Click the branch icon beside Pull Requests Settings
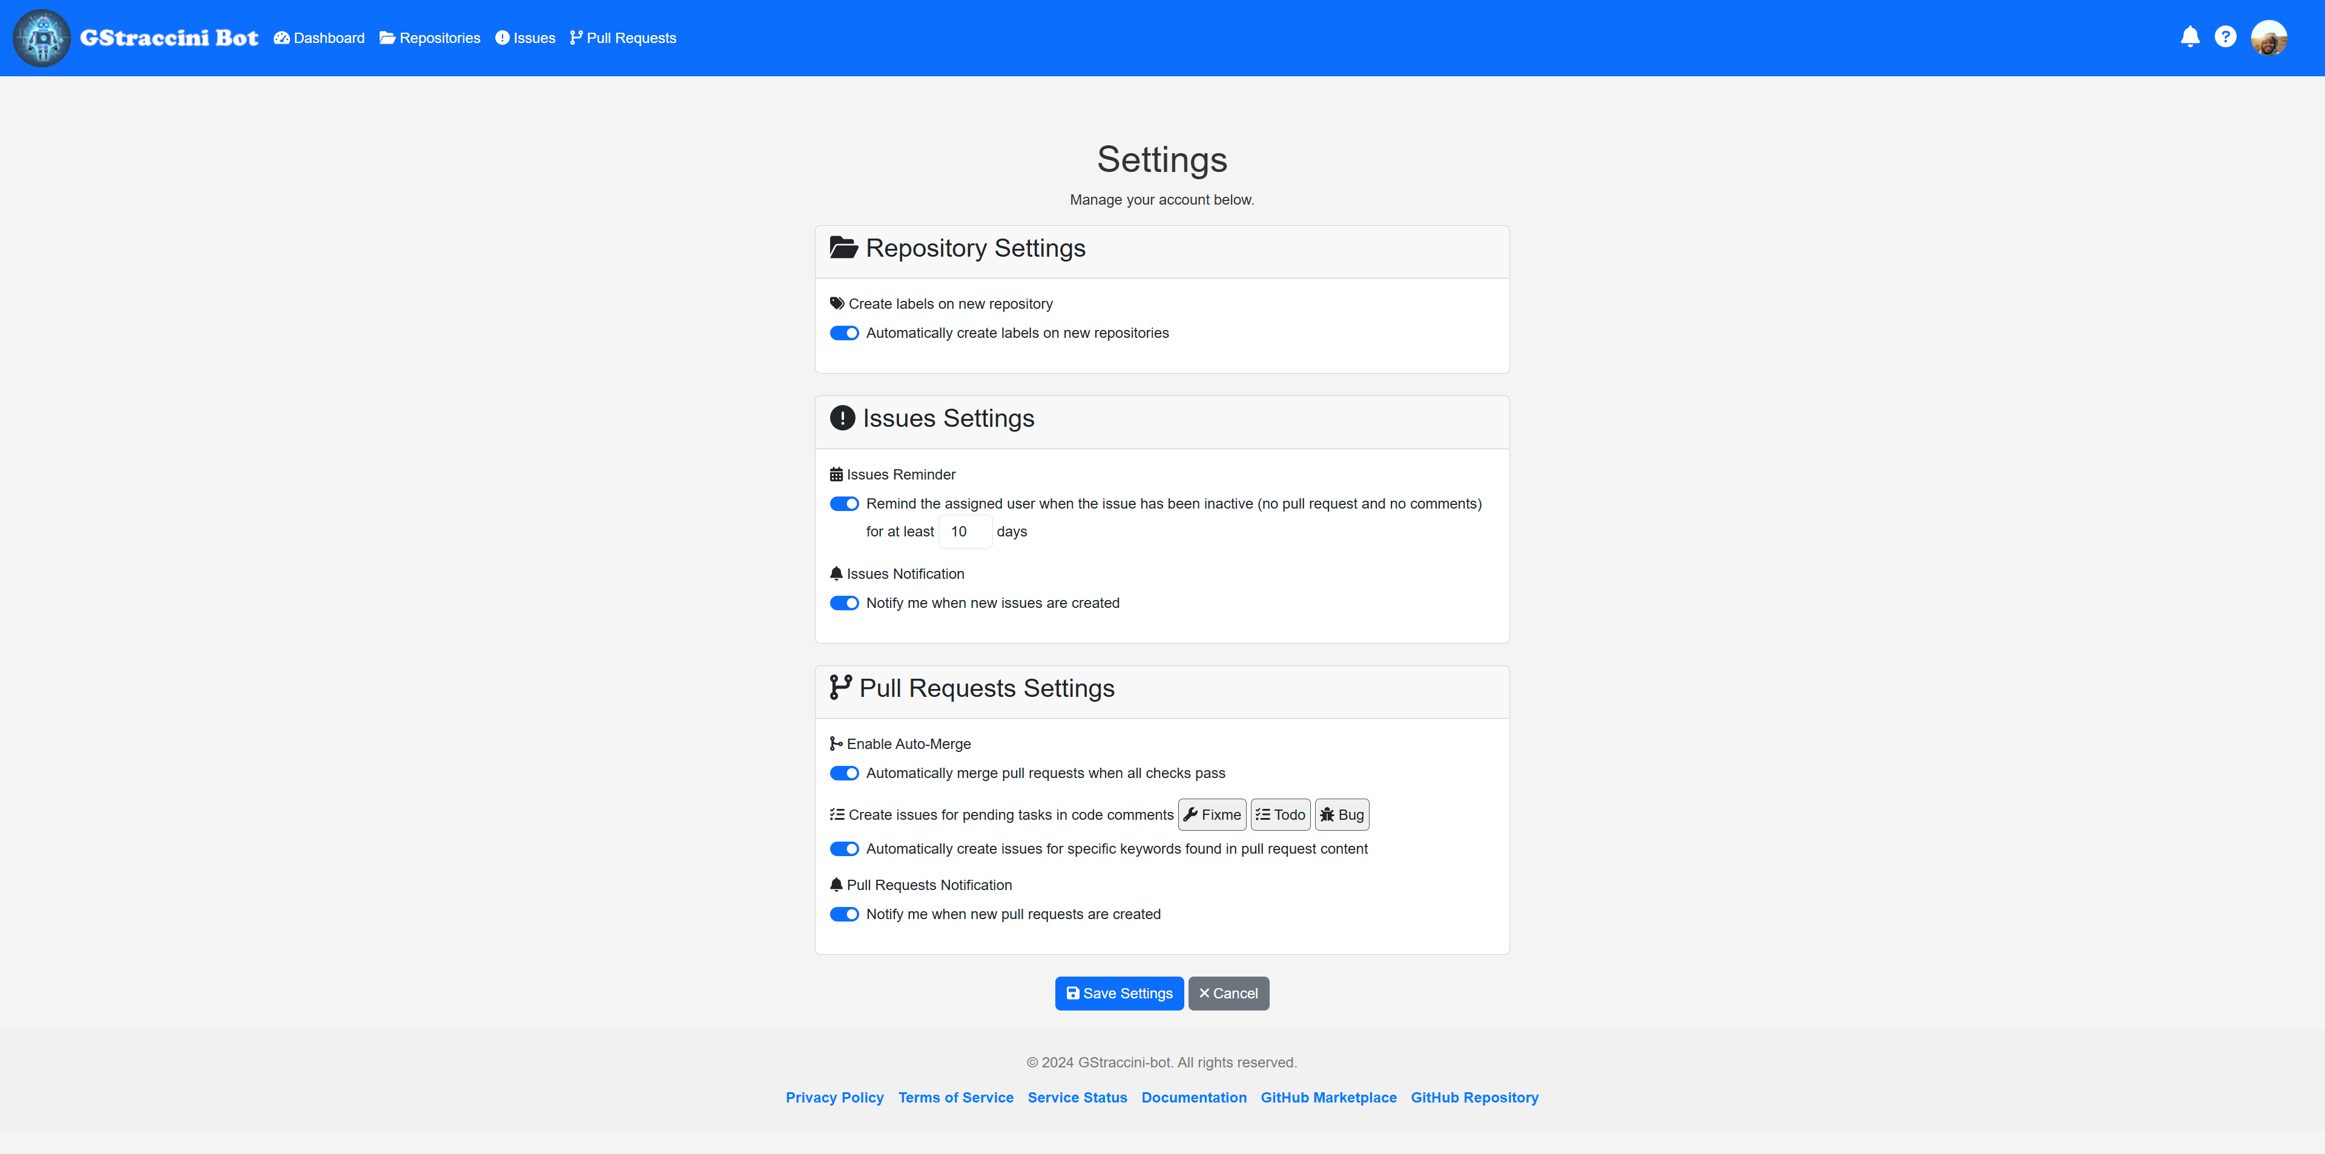 (x=840, y=688)
